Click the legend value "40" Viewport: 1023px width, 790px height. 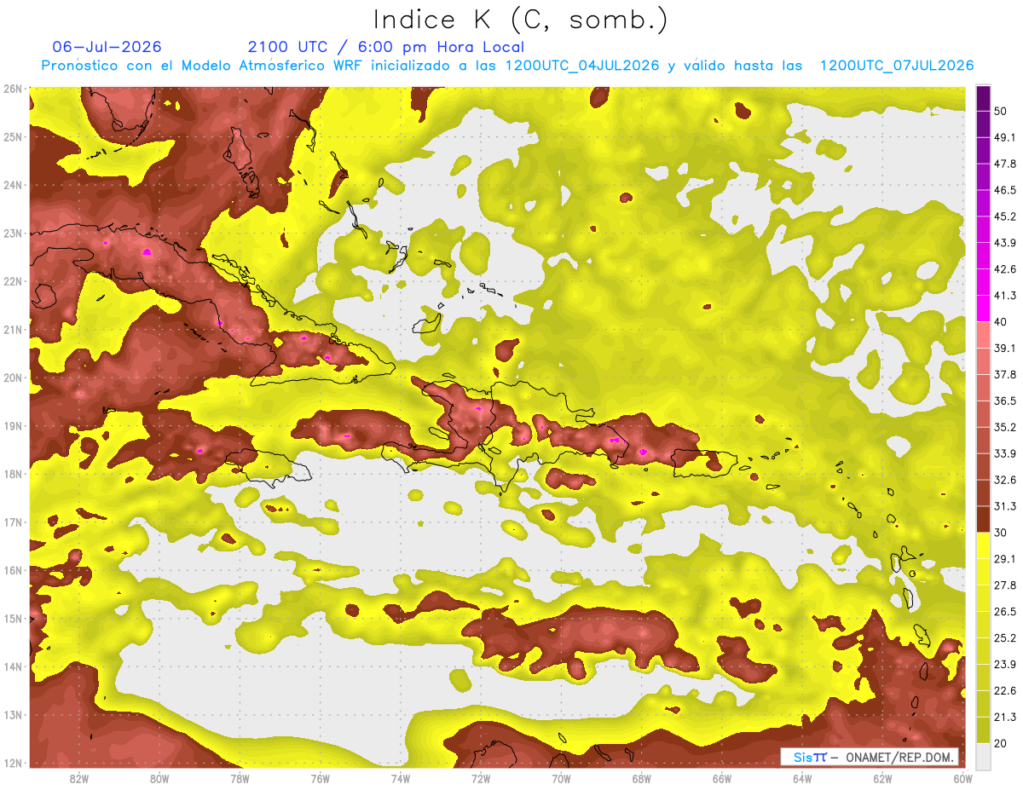tap(1001, 321)
